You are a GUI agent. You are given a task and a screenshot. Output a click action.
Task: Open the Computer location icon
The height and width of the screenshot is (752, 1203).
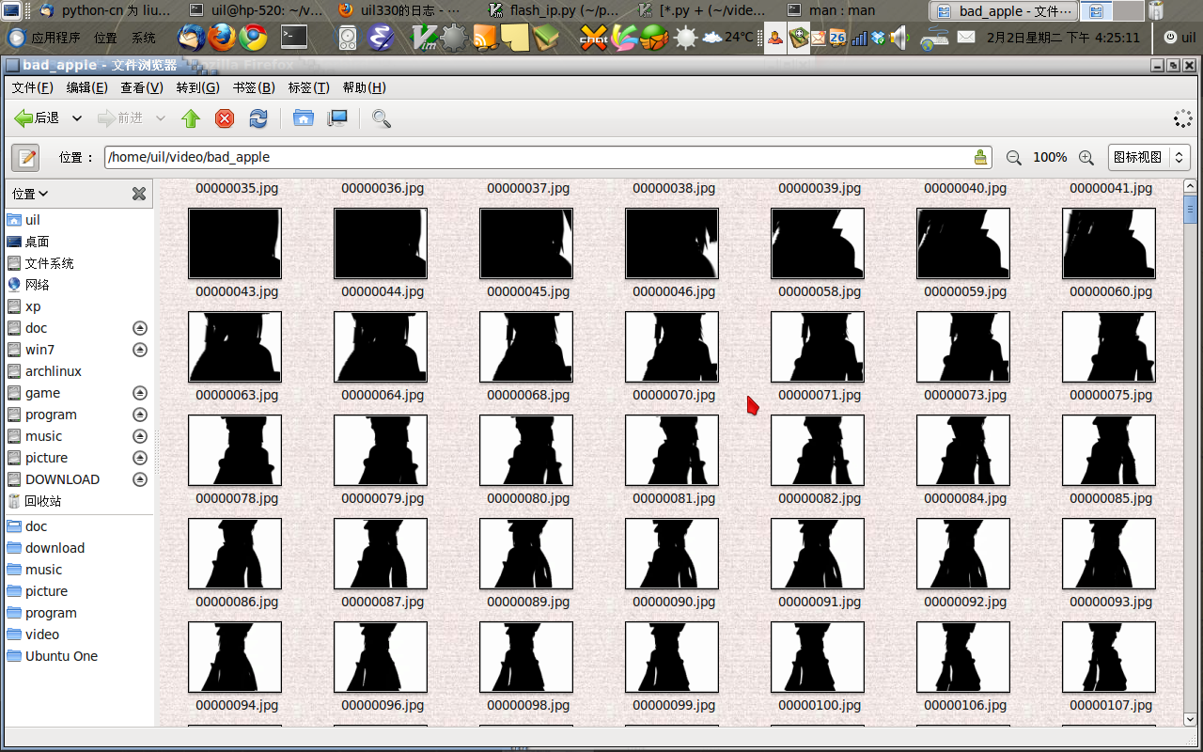pos(336,118)
